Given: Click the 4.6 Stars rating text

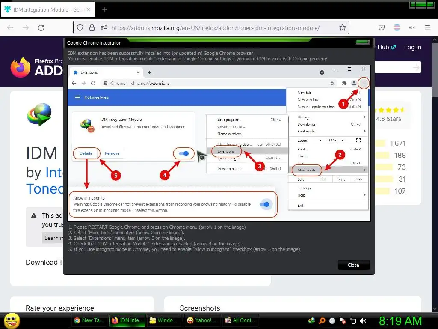Looking at the screenshot, I should 388,119.
